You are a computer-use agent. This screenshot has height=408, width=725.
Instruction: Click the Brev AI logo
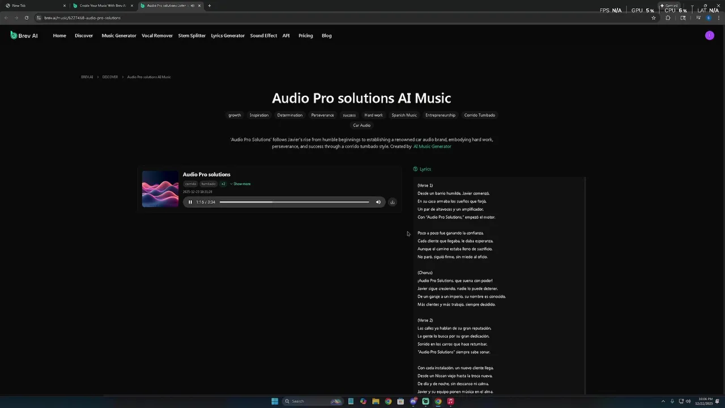pyautogui.click(x=24, y=36)
